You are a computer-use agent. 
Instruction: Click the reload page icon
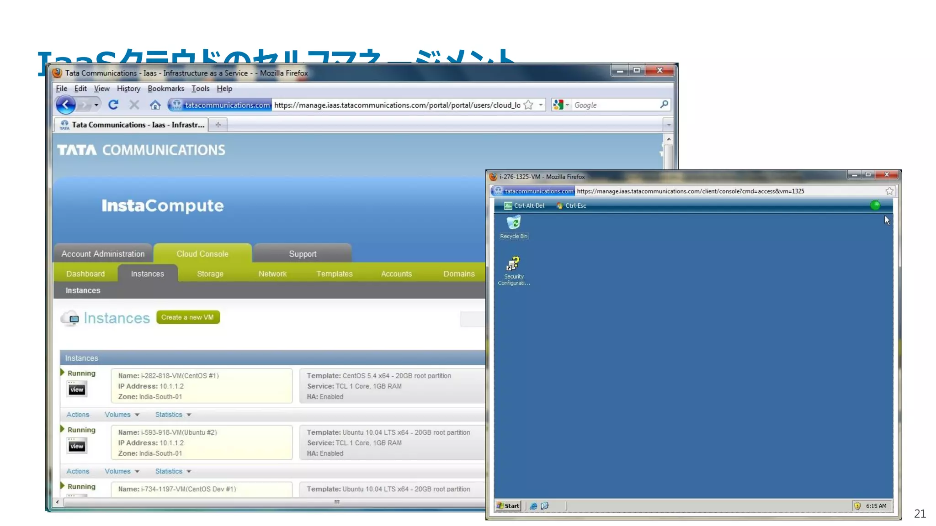(113, 105)
